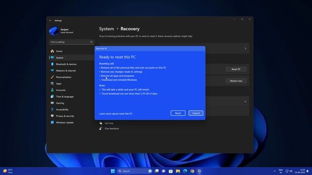Click the System monitor icon in sidebar
This screenshot has height=175, width=312.
52,57
